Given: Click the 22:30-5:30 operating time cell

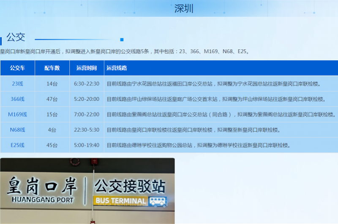Looking at the screenshot, I should 87,130.
